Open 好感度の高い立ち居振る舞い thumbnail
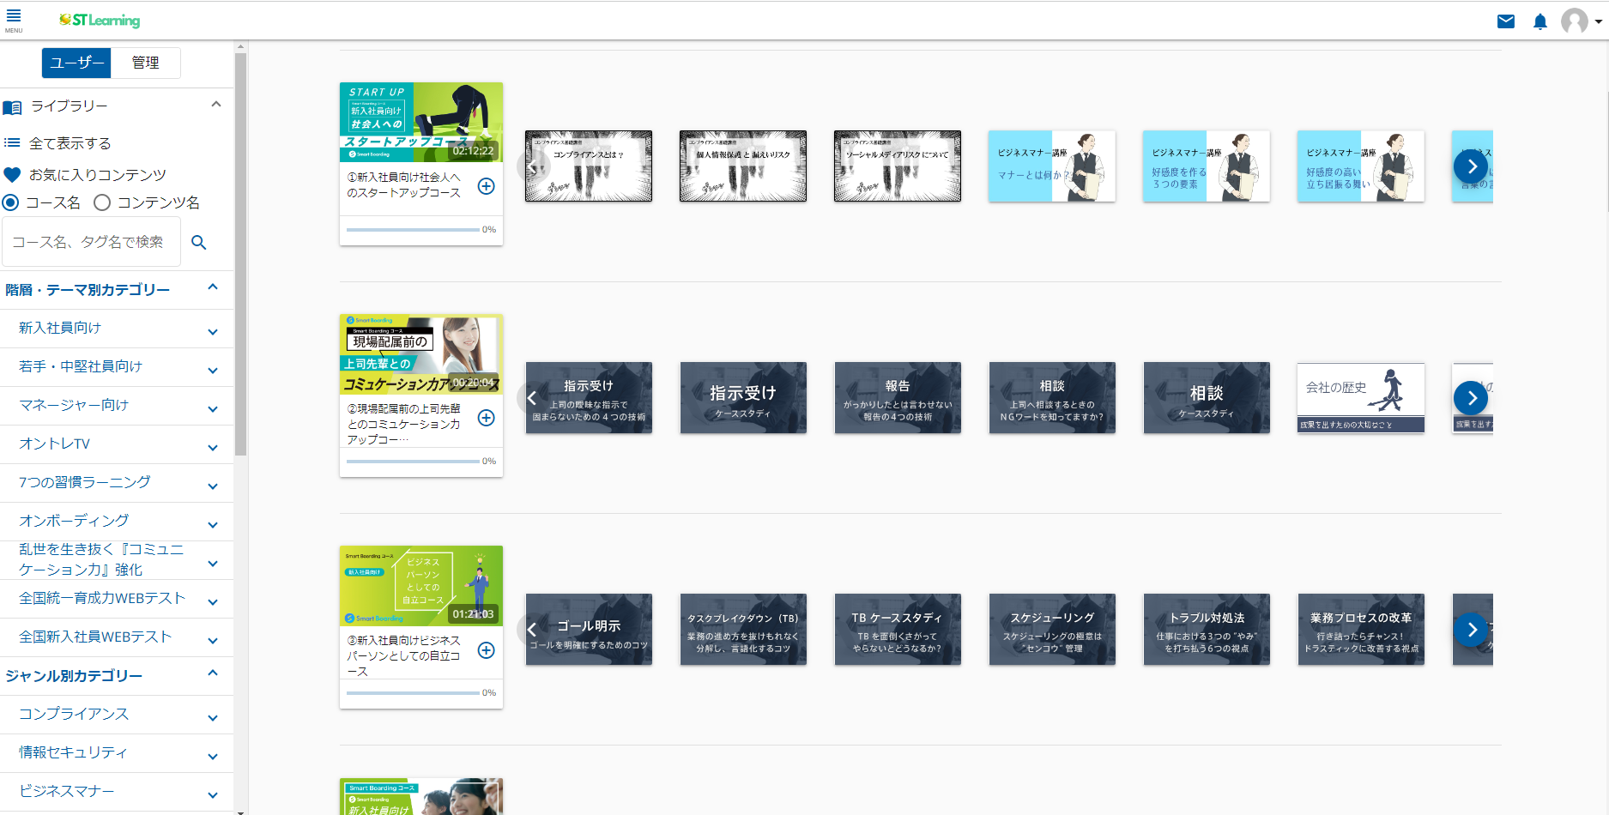1609x815 pixels. 1361,166
